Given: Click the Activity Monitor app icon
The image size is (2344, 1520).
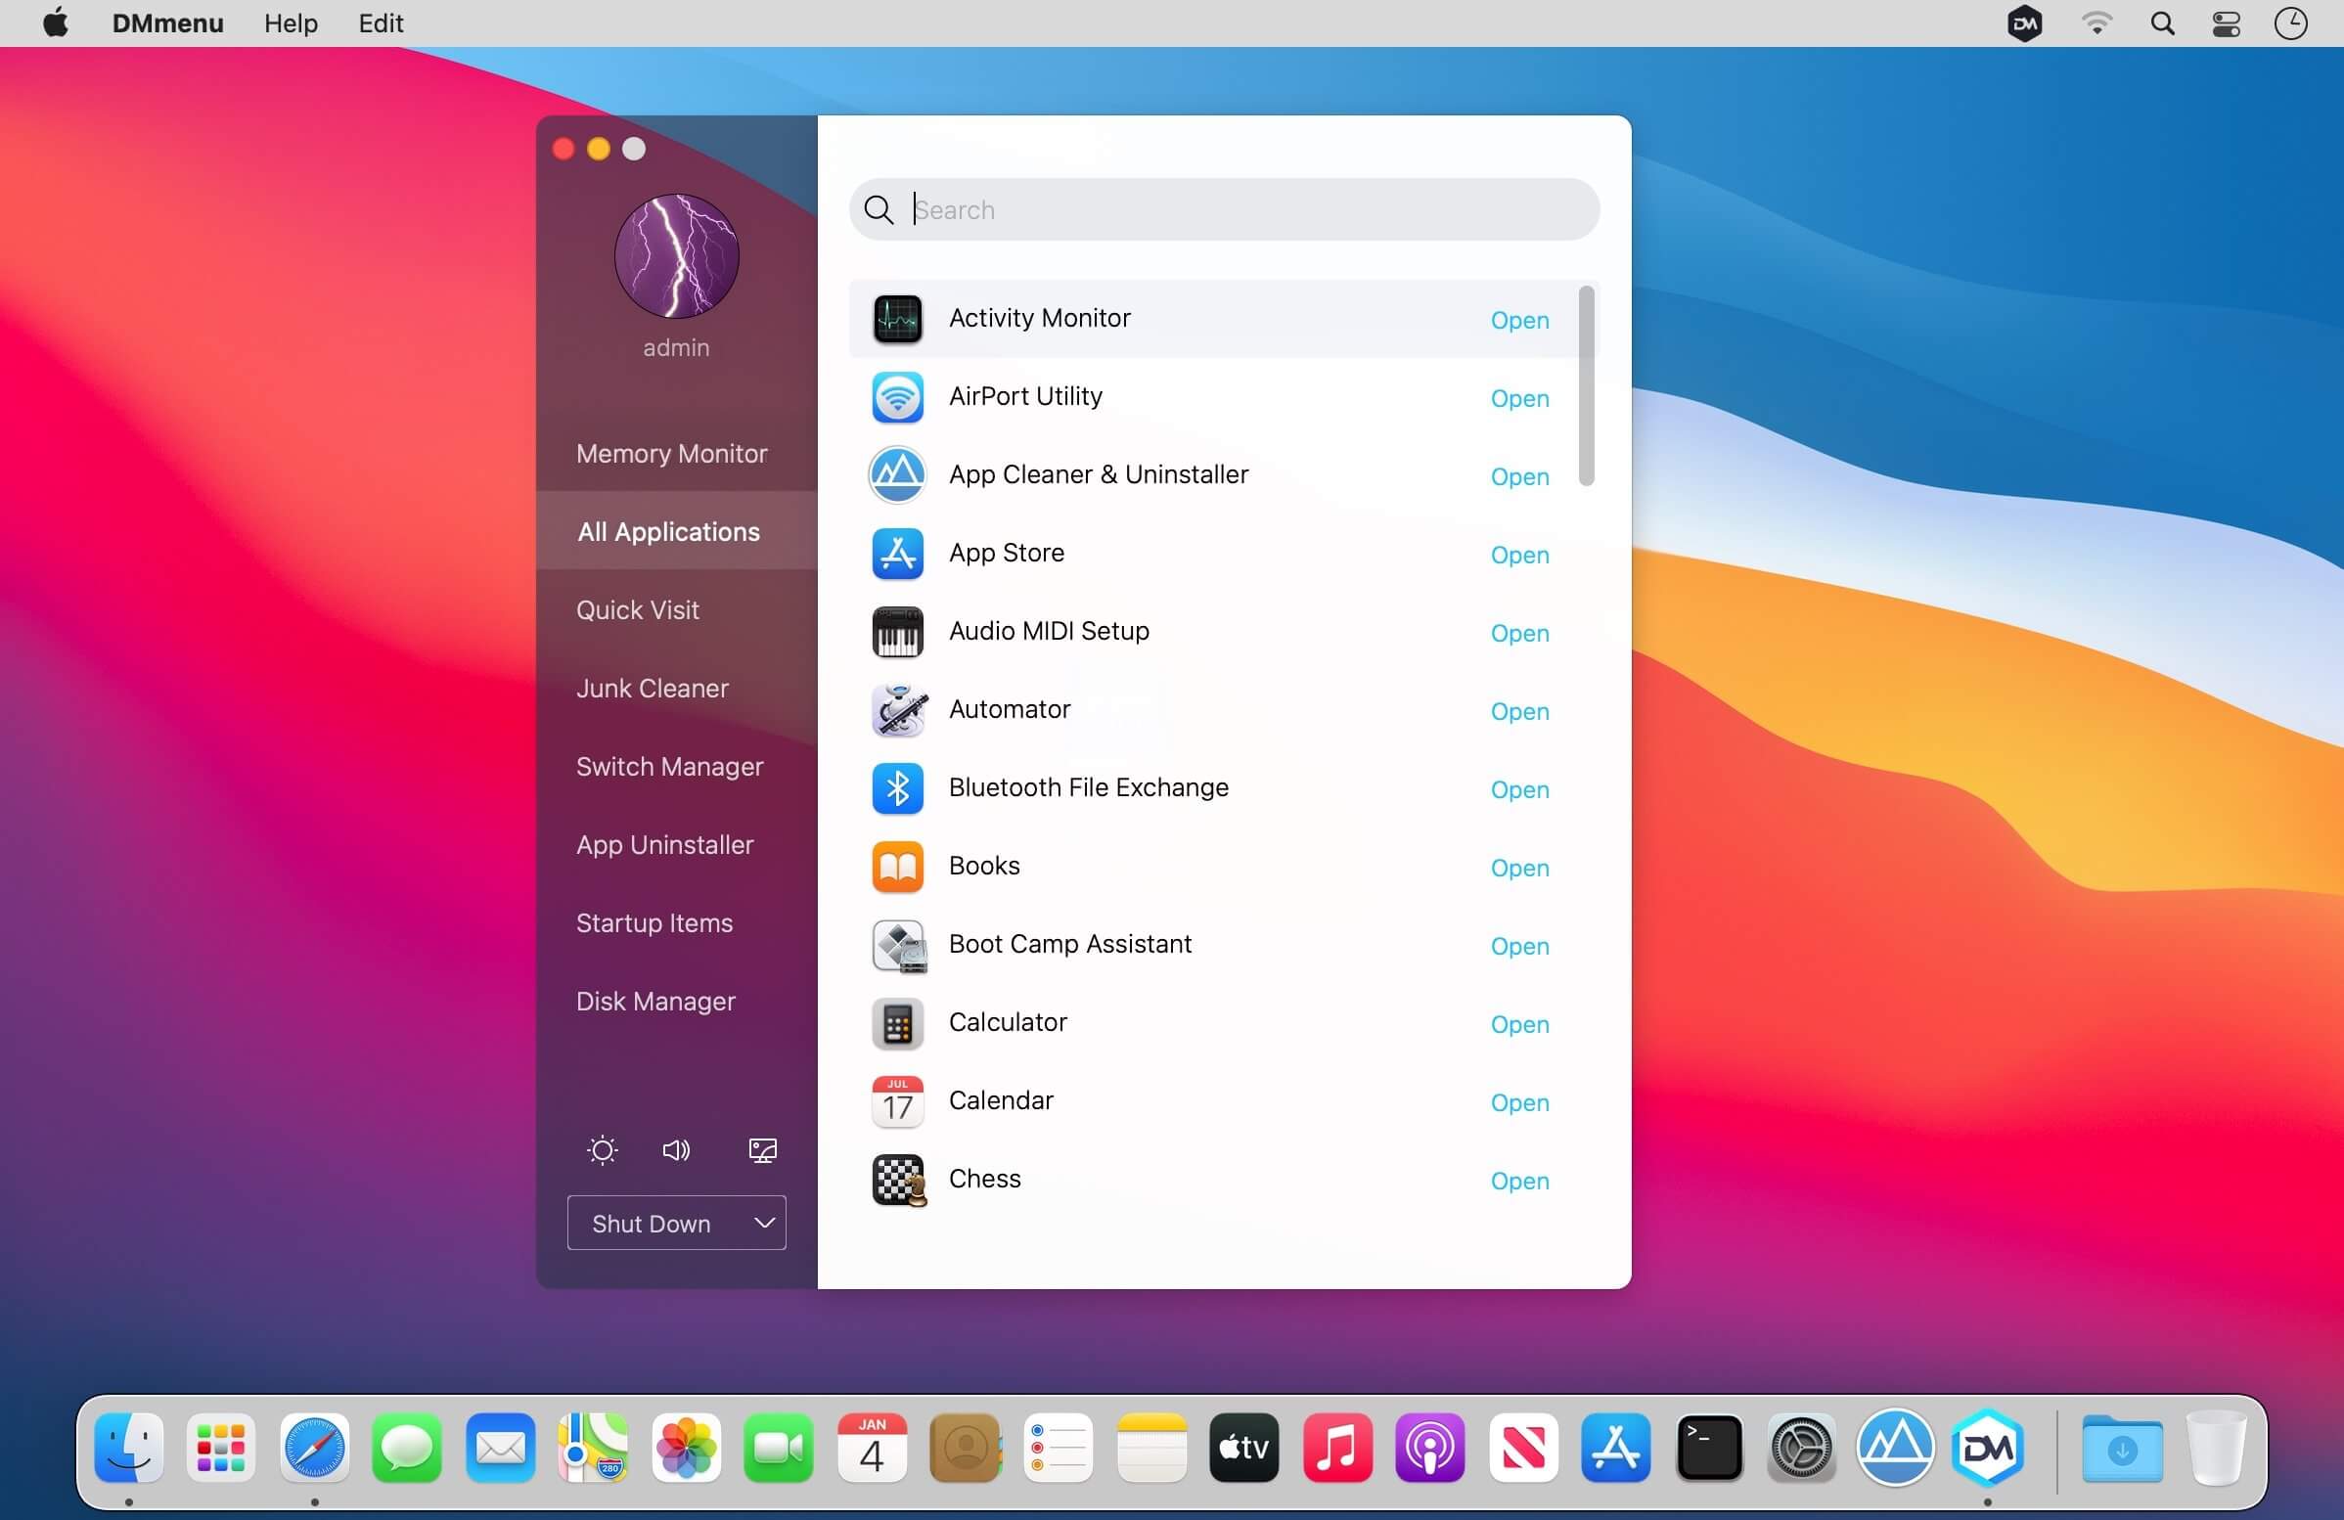Looking at the screenshot, I should coord(897,319).
